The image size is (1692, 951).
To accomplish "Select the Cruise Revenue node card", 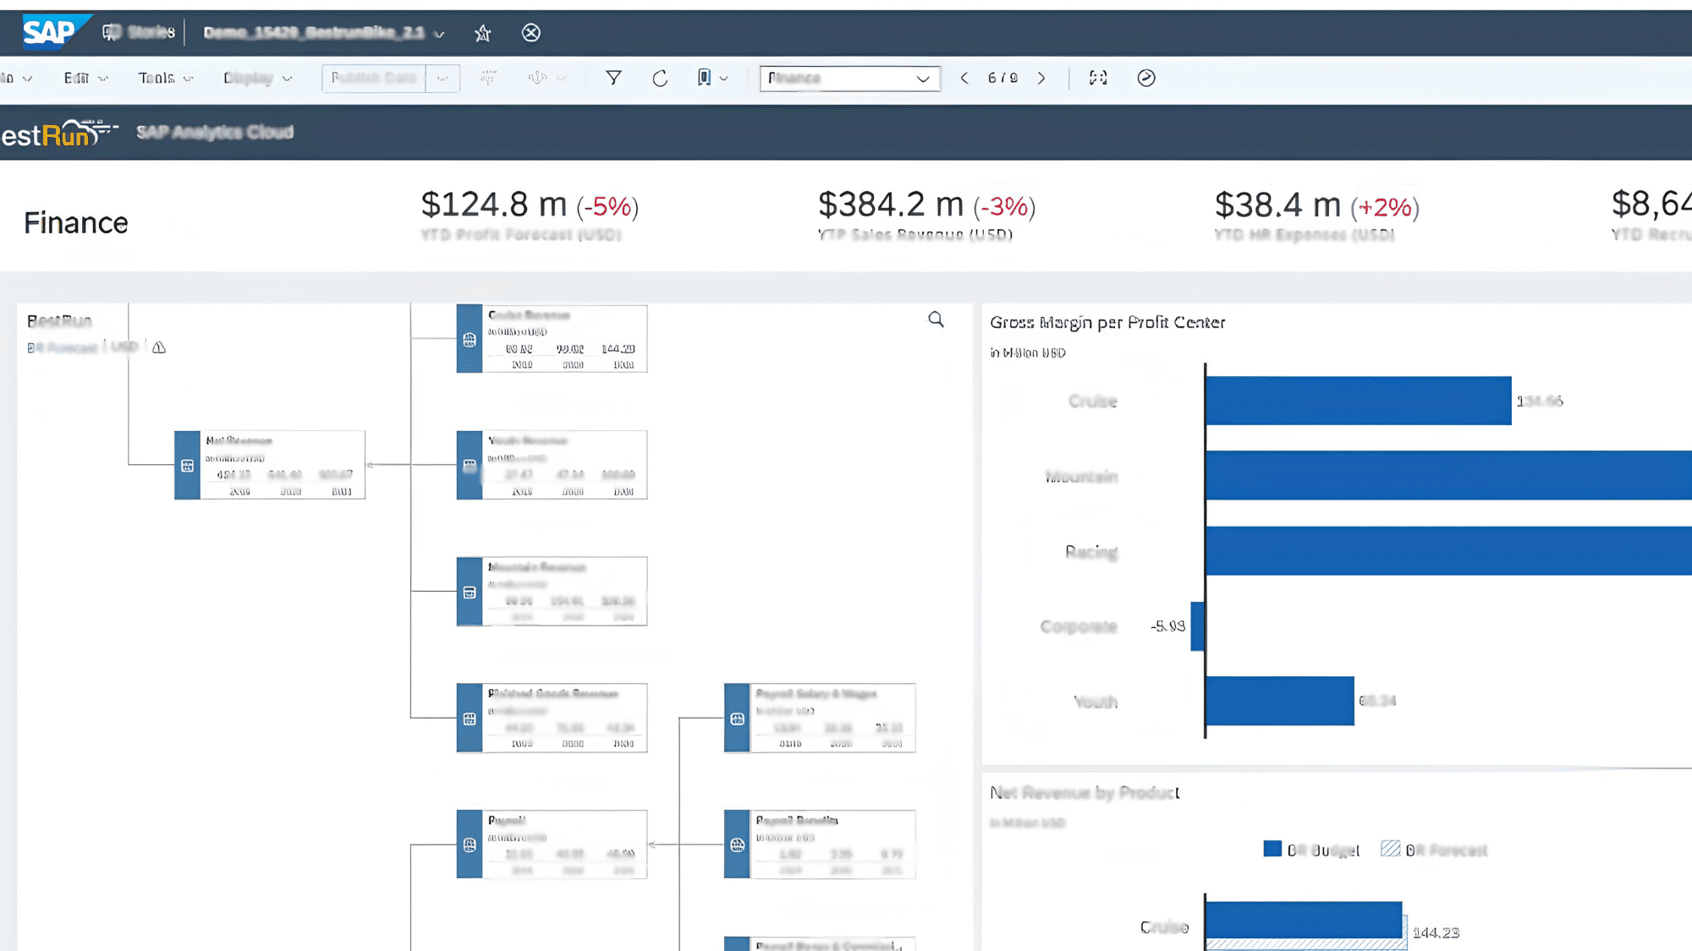I will 552,339.
